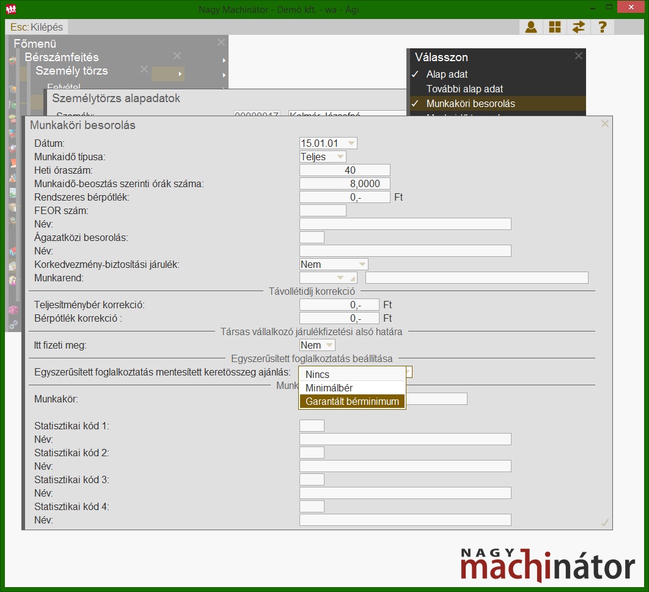Open the Munkaidő típusa dropdown set to Teljes
Image resolution: width=649 pixels, height=592 pixels.
click(x=340, y=157)
